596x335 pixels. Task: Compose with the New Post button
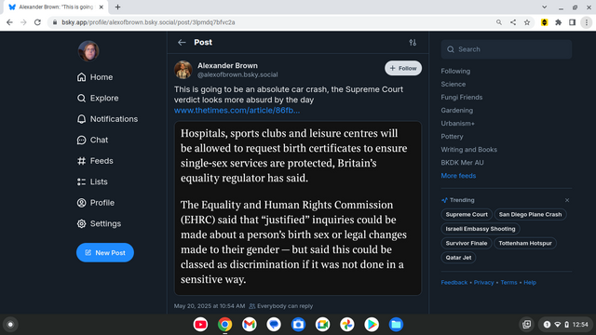105,252
